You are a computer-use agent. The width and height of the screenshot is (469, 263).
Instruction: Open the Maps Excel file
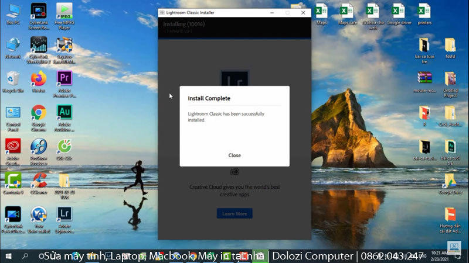(x=321, y=11)
